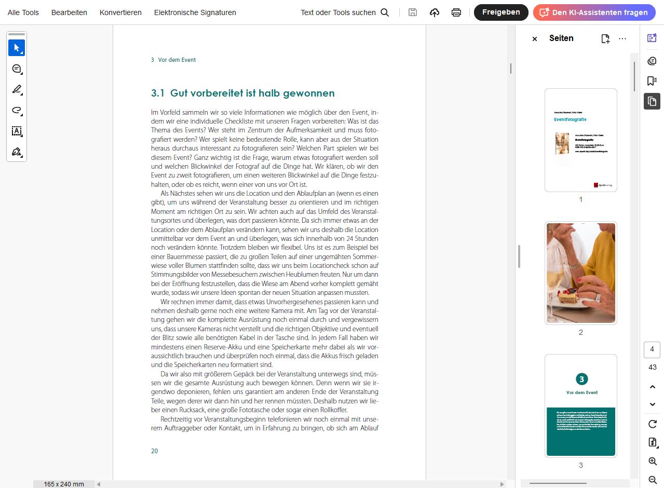The height and width of the screenshot is (488, 664).
Task: Activate the text box selection tool
Action: click(17, 131)
